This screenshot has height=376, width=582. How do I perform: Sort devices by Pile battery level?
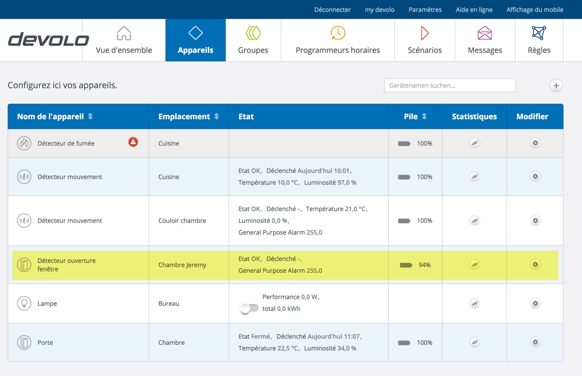(x=424, y=116)
